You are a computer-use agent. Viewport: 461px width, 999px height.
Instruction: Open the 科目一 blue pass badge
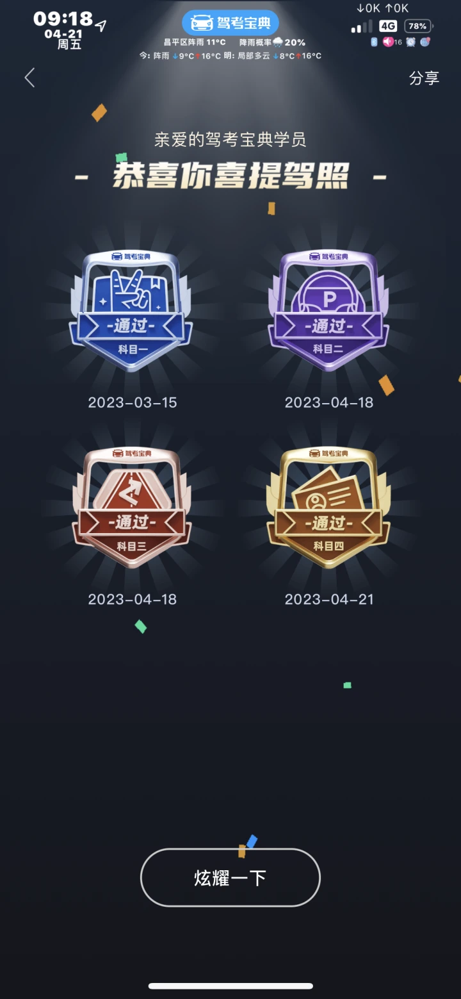pos(131,311)
